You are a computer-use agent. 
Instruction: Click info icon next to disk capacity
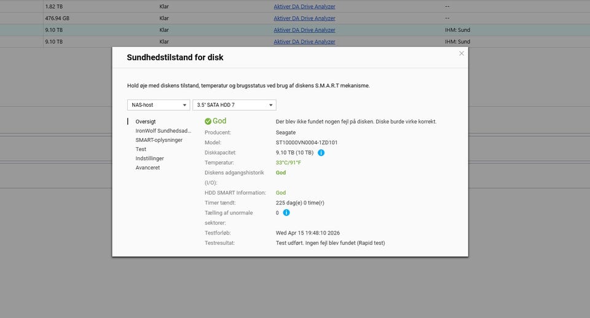(x=321, y=153)
